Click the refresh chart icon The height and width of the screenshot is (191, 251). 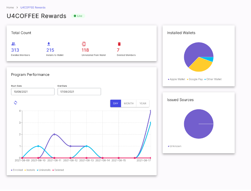tap(16, 103)
